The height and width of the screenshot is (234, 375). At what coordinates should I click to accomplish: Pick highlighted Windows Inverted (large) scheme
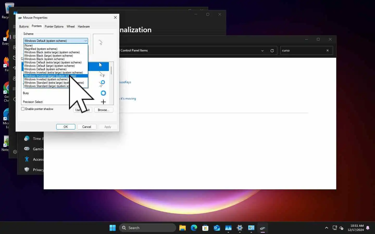tap(55, 76)
